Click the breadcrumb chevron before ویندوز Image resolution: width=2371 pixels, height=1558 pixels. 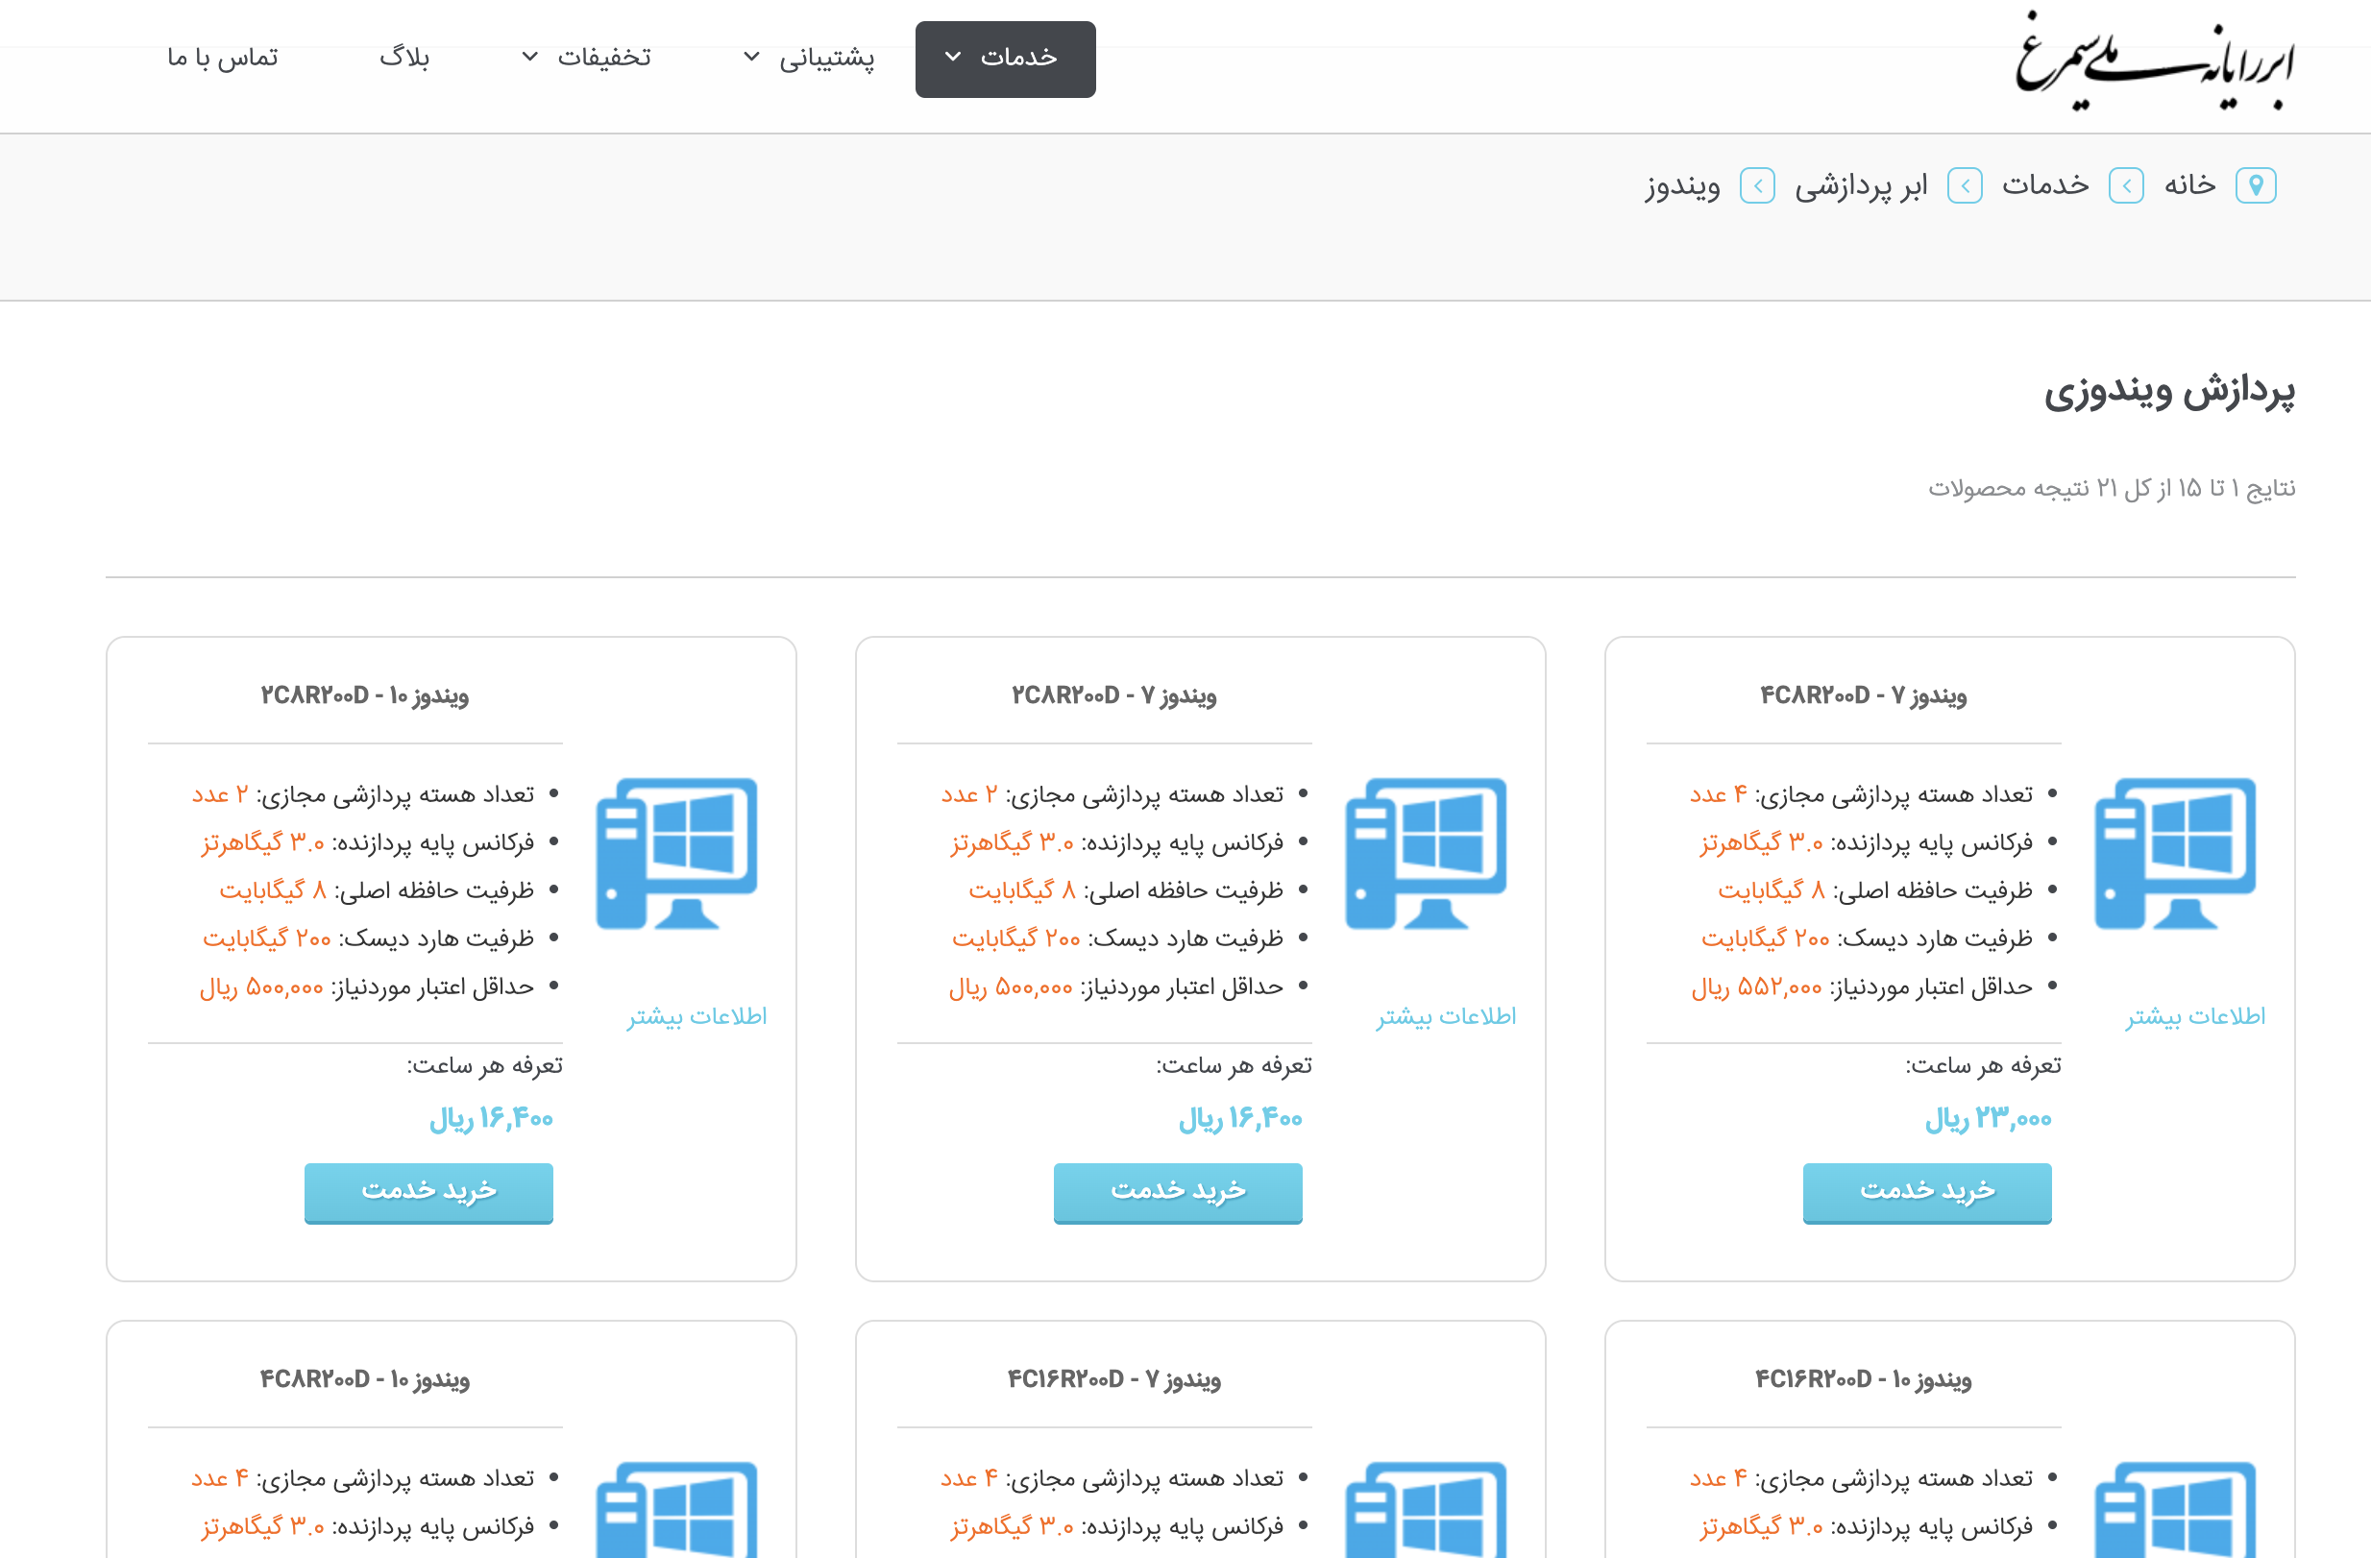(1757, 186)
